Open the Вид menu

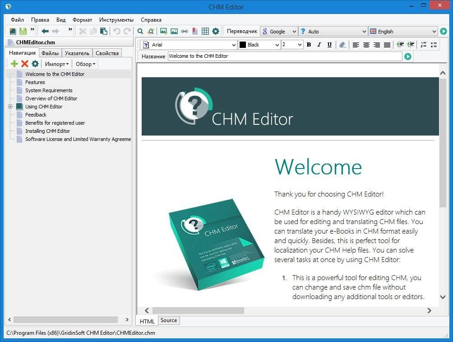pyautogui.click(x=60, y=20)
